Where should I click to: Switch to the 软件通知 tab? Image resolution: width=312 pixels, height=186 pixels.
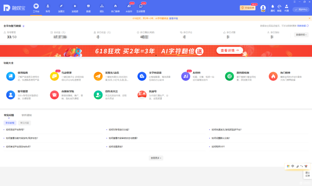point(27,115)
